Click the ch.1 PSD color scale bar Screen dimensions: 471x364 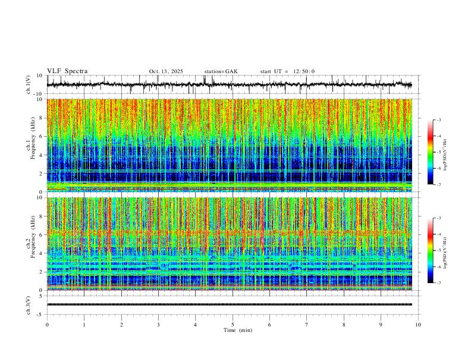(x=431, y=152)
